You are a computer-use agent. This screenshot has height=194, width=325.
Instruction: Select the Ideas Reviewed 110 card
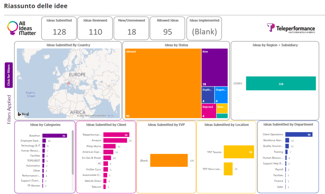click(95, 28)
